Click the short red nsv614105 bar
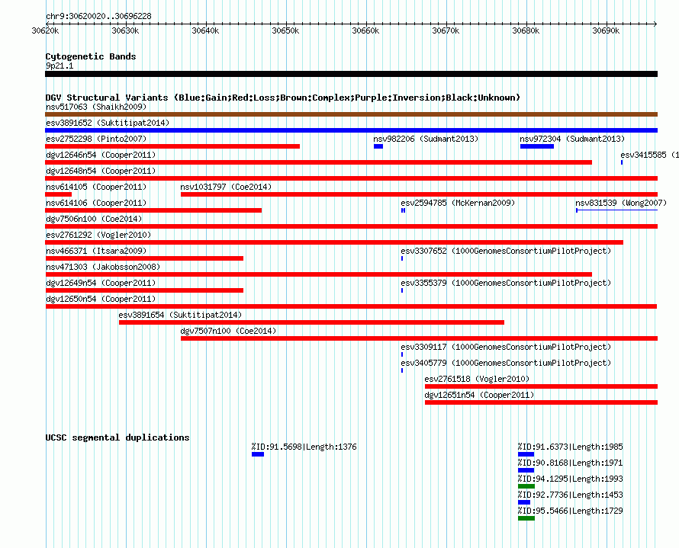679x548 pixels. coord(59,194)
